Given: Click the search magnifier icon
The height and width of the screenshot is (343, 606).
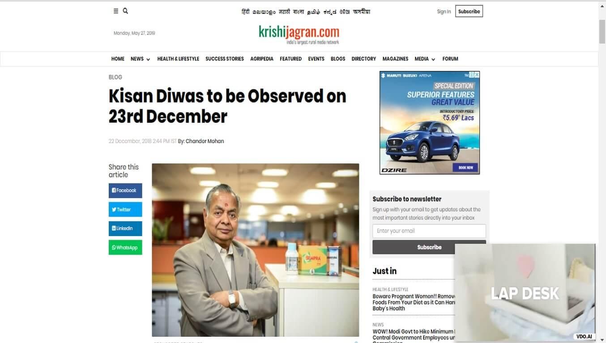Looking at the screenshot, I should pyautogui.click(x=125, y=11).
